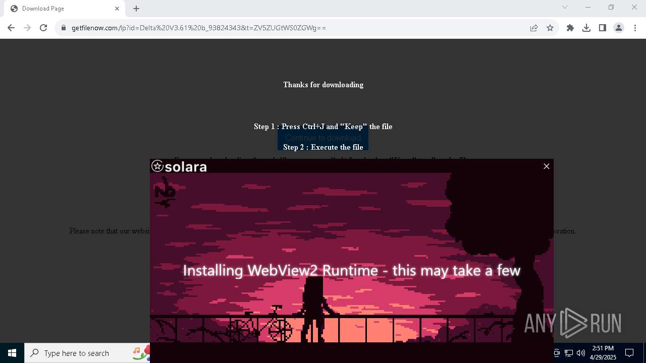Open the Chrome profile avatar
Image resolution: width=646 pixels, height=363 pixels.
619,28
